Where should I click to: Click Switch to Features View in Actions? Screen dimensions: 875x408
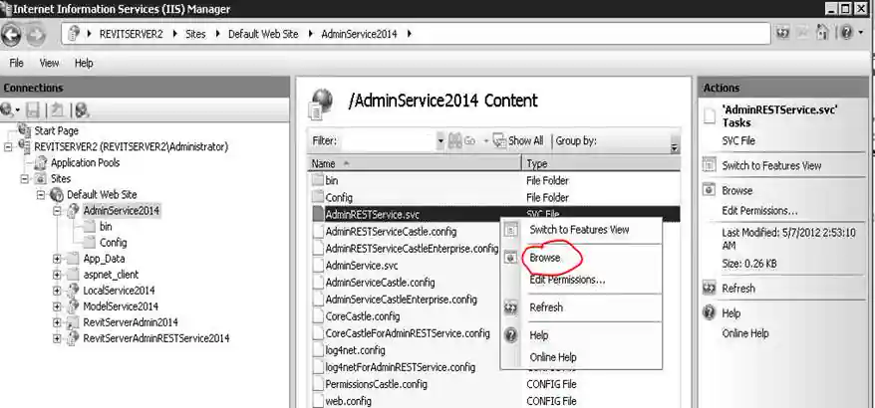[x=771, y=166]
